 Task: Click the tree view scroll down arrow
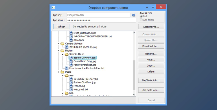pyautogui.click(x=134, y=95)
